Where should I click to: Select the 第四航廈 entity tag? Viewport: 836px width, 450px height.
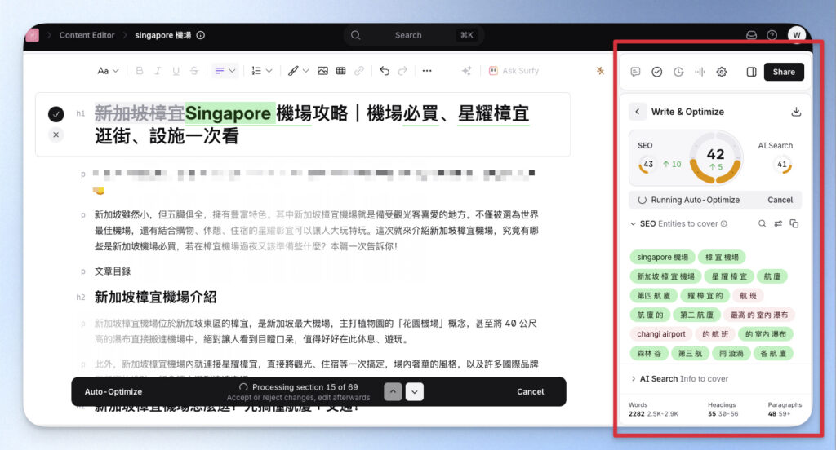(653, 296)
